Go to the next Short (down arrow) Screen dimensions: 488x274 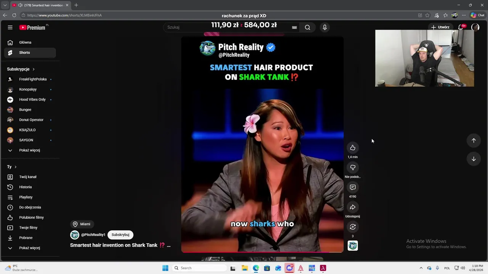(474, 159)
